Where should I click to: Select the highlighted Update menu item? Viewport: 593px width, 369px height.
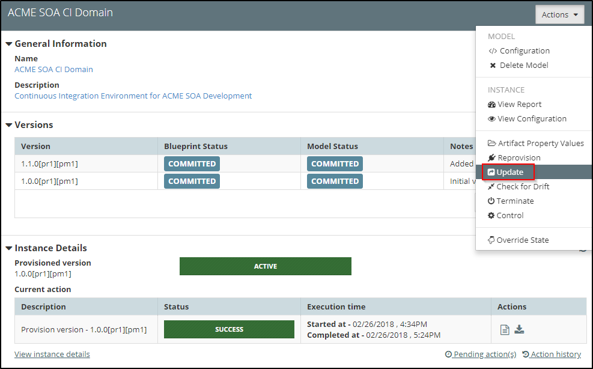click(509, 172)
